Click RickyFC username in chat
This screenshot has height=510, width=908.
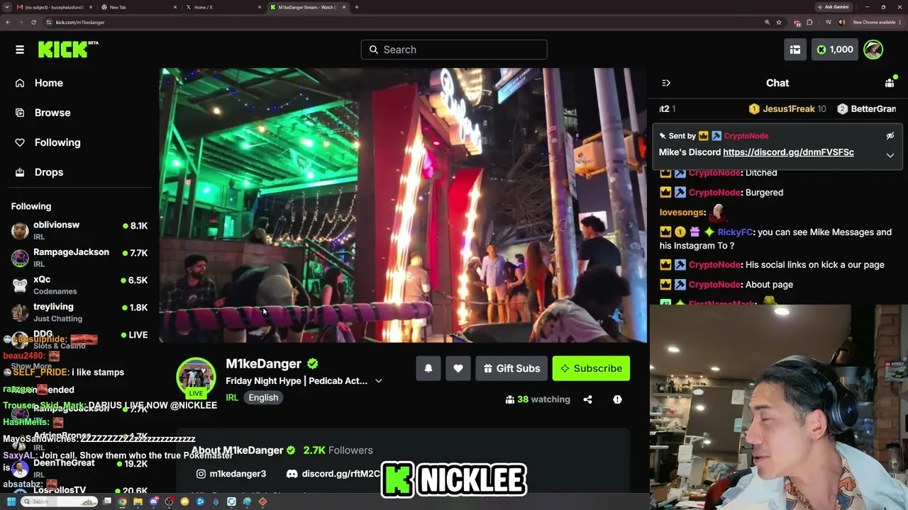point(734,232)
